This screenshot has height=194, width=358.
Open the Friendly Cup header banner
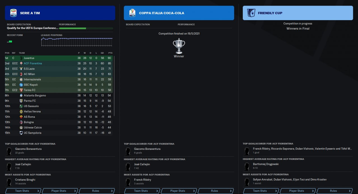[298, 13]
